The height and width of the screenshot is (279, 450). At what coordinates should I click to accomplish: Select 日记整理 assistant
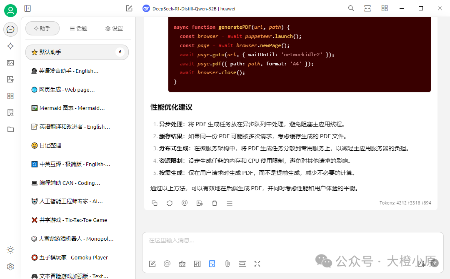pos(77,145)
